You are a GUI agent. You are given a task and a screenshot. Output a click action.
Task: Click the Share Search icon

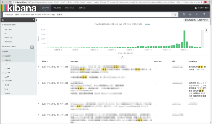point(204,14)
